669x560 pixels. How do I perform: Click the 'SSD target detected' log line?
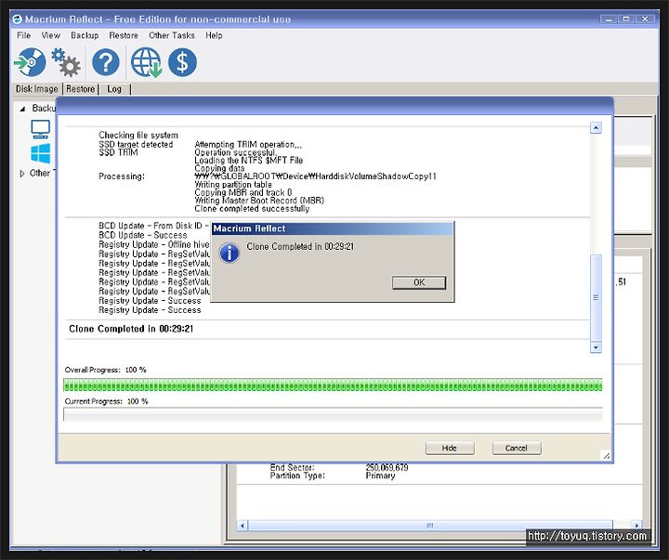click(x=136, y=145)
